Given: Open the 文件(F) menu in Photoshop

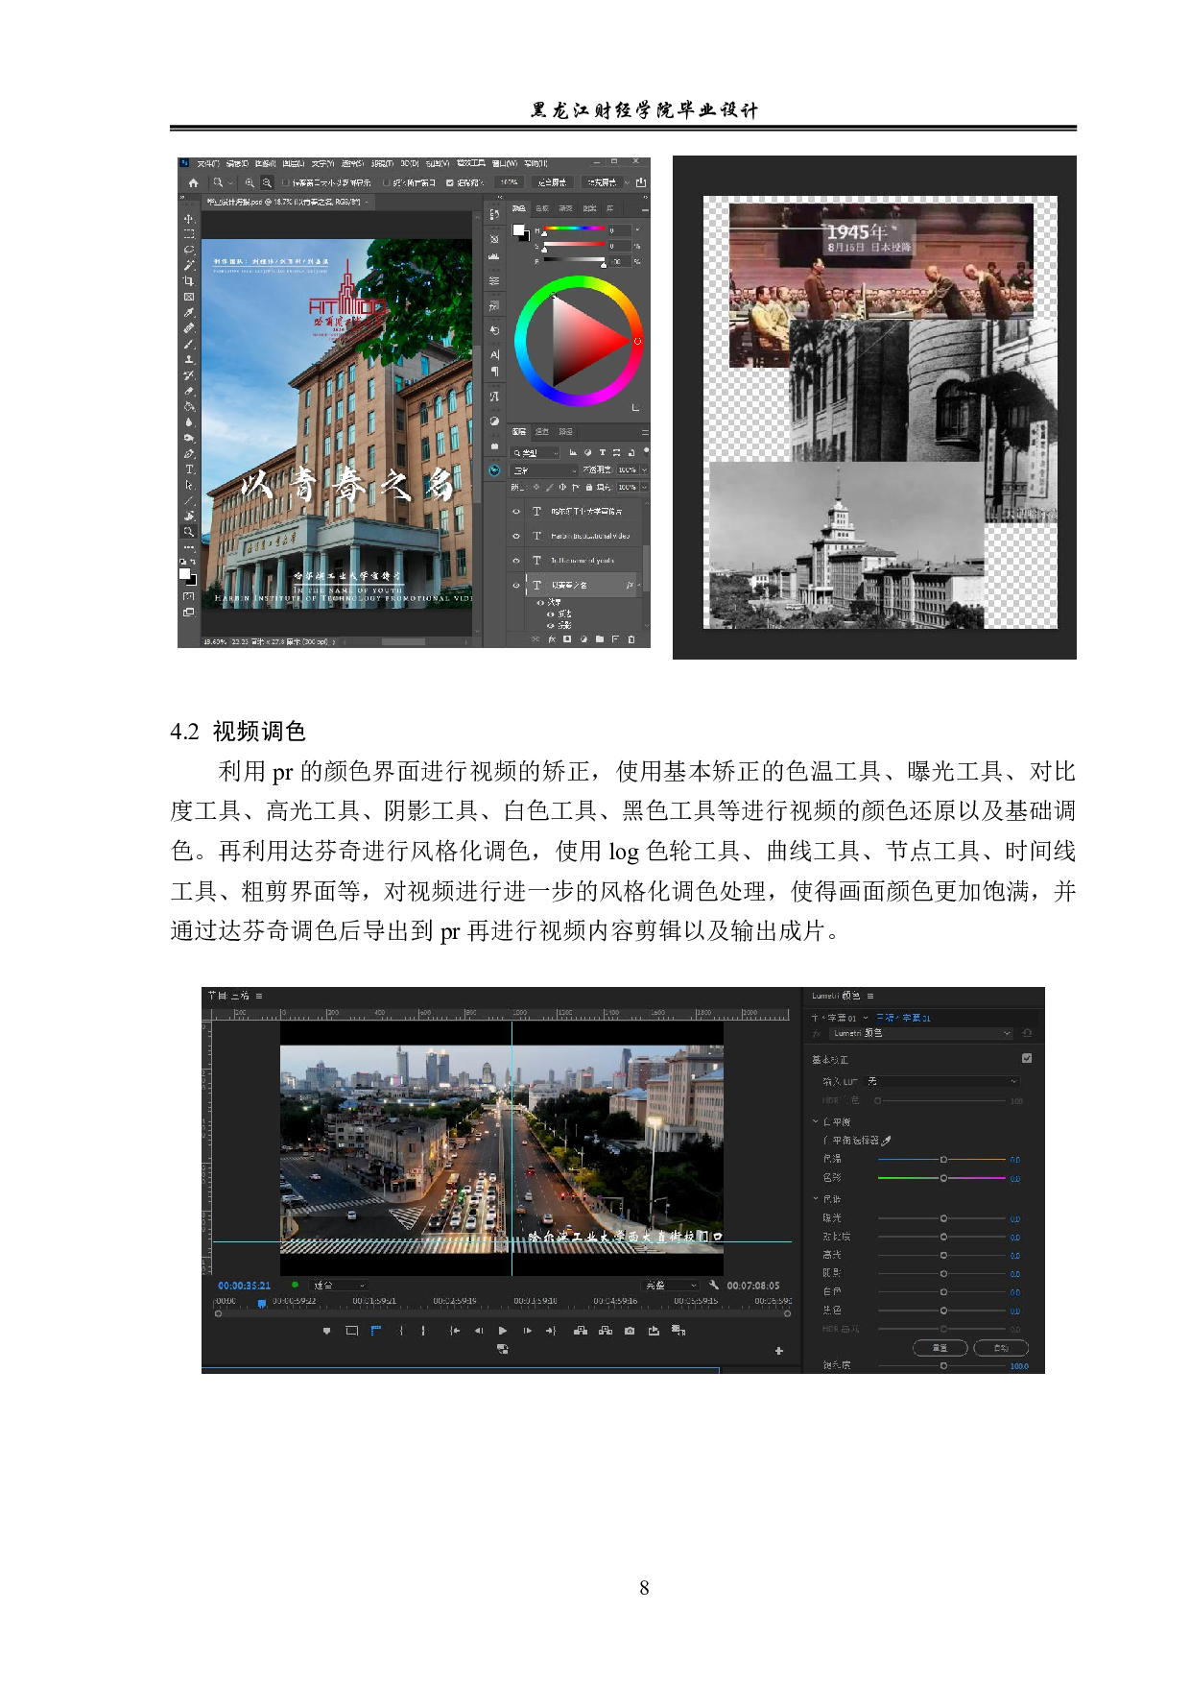Looking at the screenshot, I should [208, 163].
